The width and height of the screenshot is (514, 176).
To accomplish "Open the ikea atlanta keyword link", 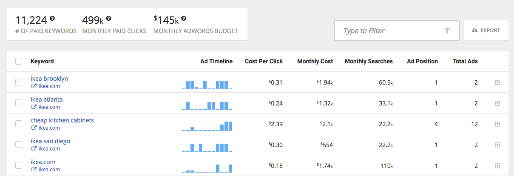I will pos(47,99).
